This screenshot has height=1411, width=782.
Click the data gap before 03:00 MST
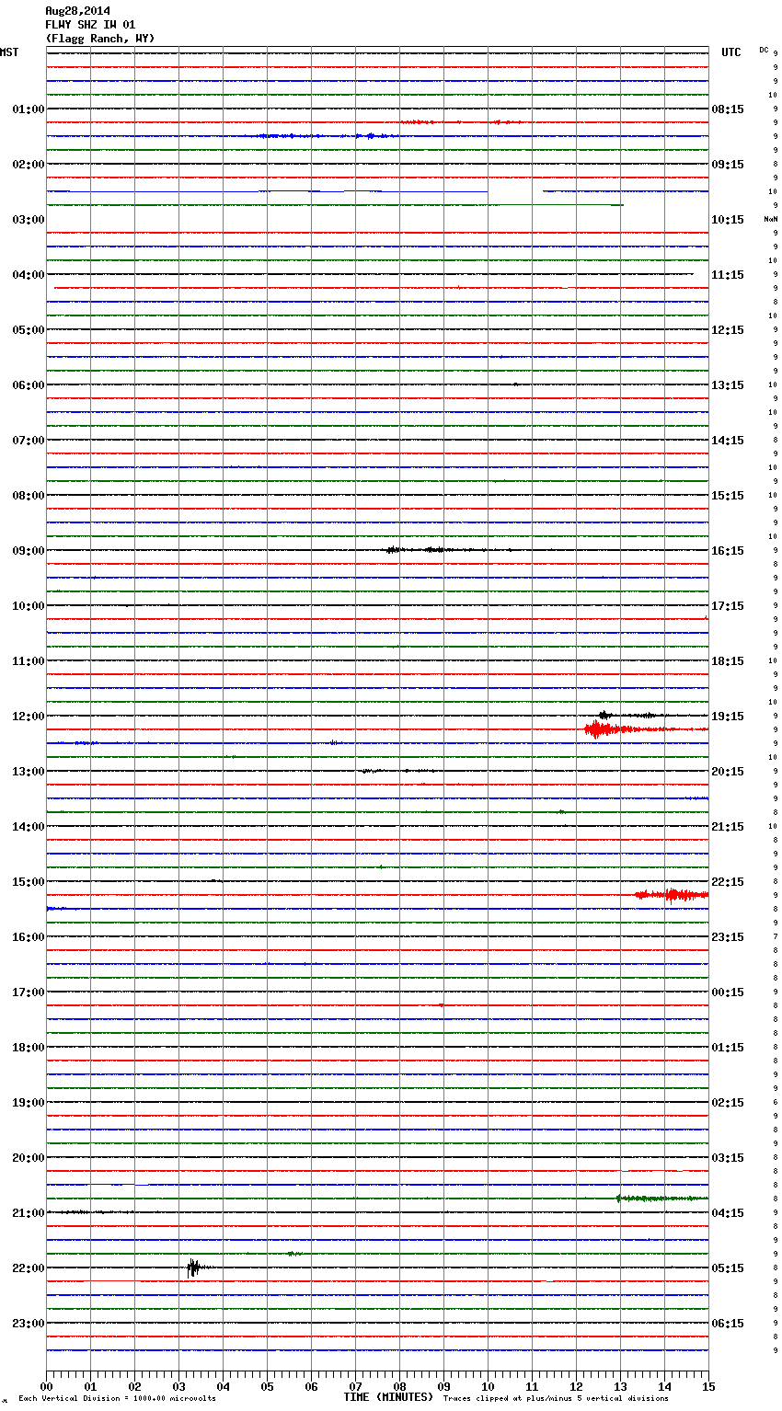[515, 191]
